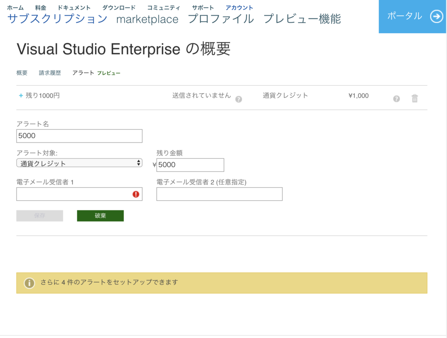The image size is (447, 338).
Task: Click the greyed 保存 button
Action: 40,216
